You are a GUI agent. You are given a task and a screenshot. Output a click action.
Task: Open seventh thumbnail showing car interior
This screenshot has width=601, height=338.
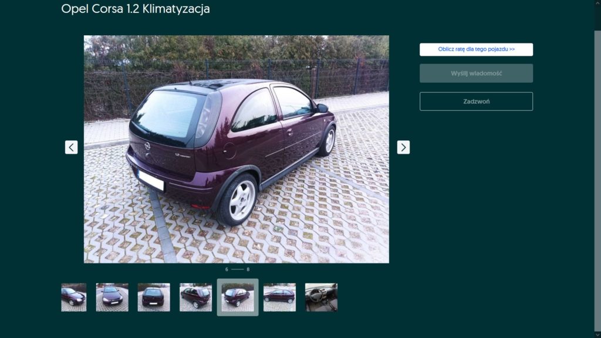point(321,298)
